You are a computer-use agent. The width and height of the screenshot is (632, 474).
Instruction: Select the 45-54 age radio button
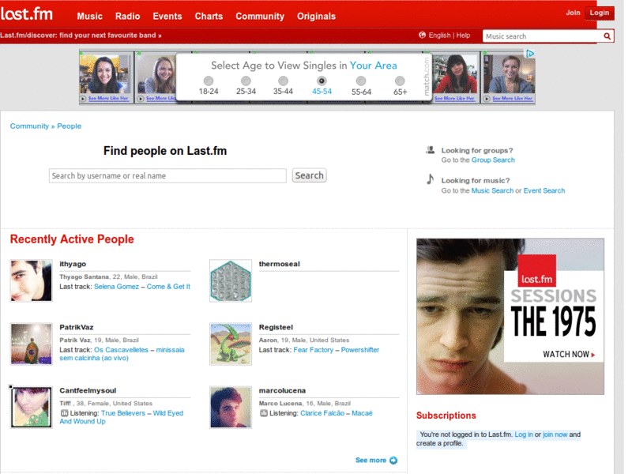[322, 81]
